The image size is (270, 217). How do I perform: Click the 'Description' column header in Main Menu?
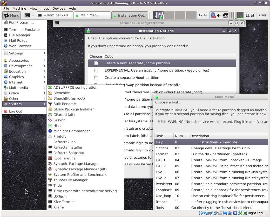pos(228,136)
